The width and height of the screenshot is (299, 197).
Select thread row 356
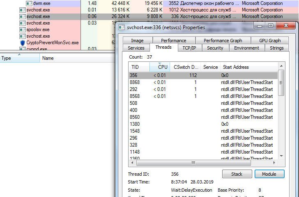pyautogui.click(x=203, y=75)
